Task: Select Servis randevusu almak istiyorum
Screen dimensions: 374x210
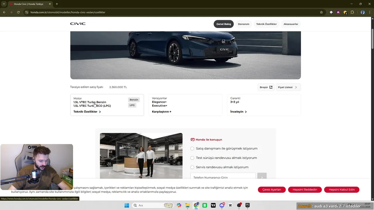Action: [x=192, y=167]
